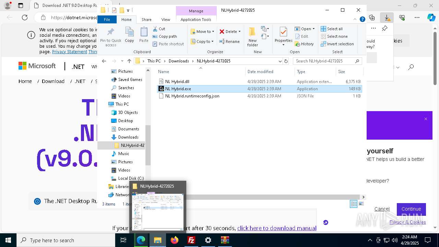
Task: Open FileZilla from taskbar
Action: [191, 240]
